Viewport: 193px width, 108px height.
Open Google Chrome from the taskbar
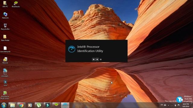tap(21, 105)
